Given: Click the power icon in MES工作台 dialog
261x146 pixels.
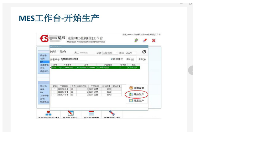Looking at the screenshot, I should (144, 52).
